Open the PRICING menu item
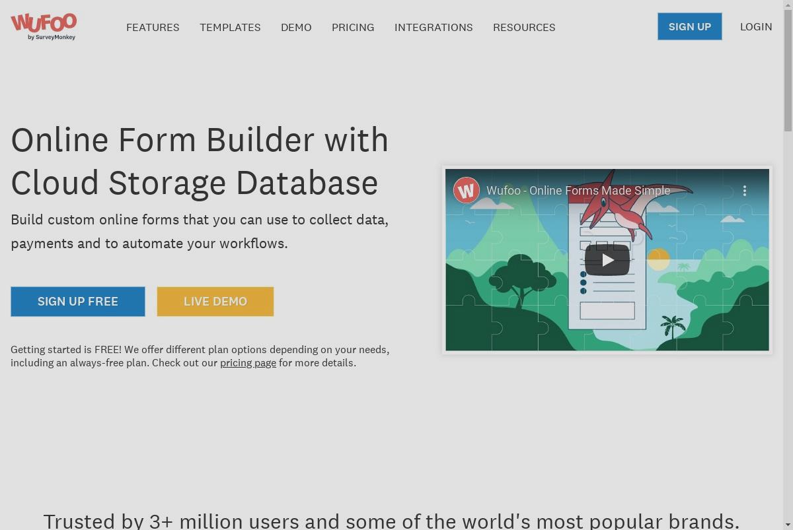 coord(353,27)
